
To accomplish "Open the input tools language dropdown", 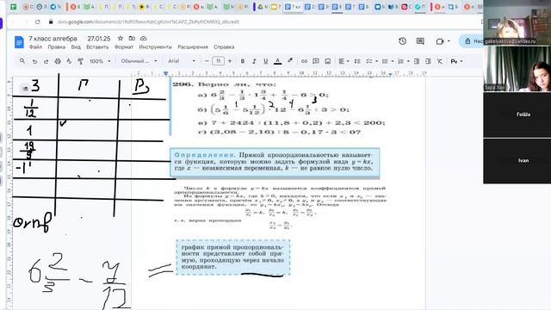I will [x=456, y=61].
